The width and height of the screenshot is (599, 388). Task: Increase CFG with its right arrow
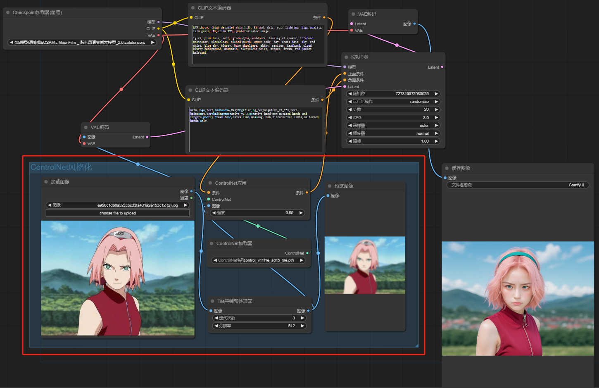pyautogui.click(x=436, y=117)
